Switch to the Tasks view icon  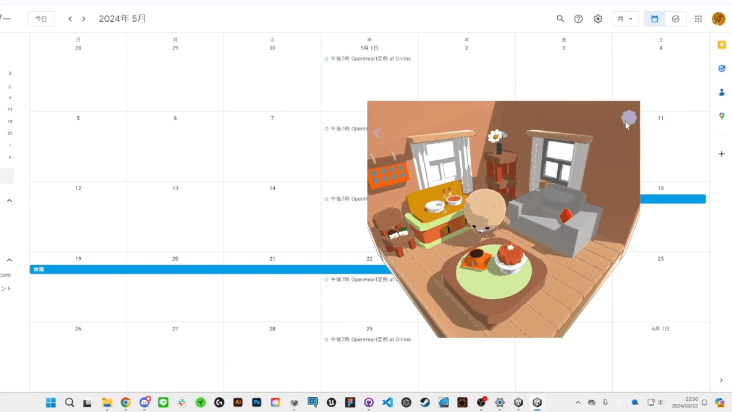(676, 19)
